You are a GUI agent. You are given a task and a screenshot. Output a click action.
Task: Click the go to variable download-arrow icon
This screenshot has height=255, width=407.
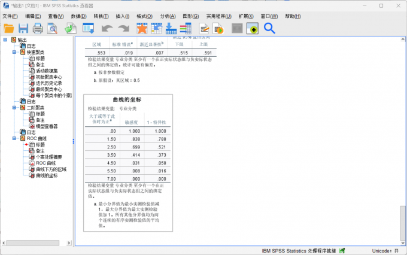[171, 28]
